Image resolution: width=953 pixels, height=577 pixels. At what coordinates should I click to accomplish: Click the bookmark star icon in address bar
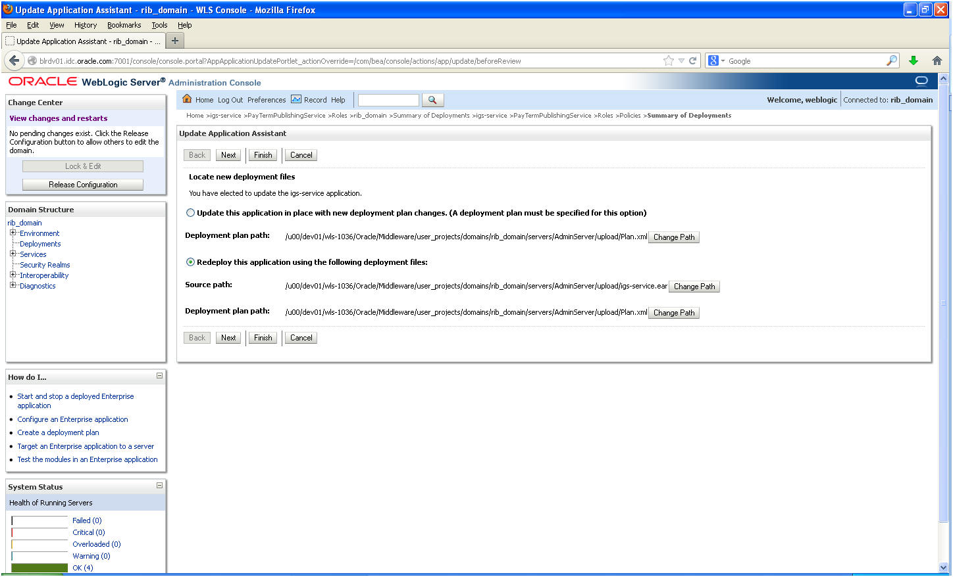(669, 60)
